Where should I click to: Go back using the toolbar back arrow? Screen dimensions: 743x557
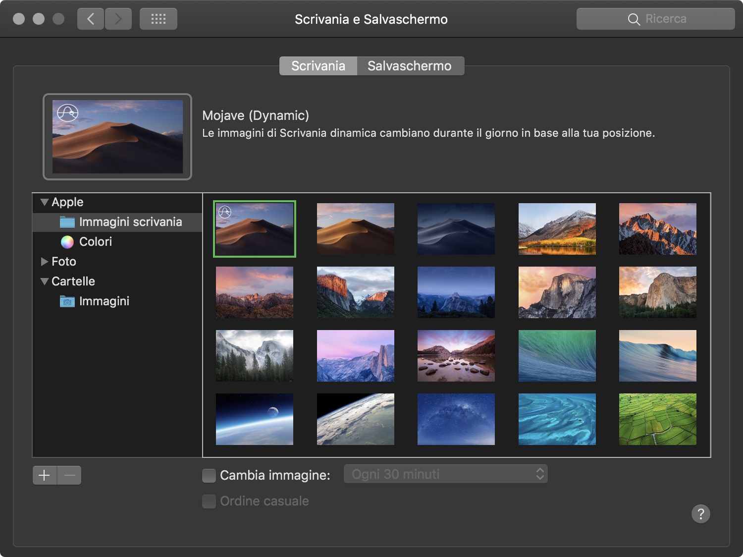(x=91, y=19)
